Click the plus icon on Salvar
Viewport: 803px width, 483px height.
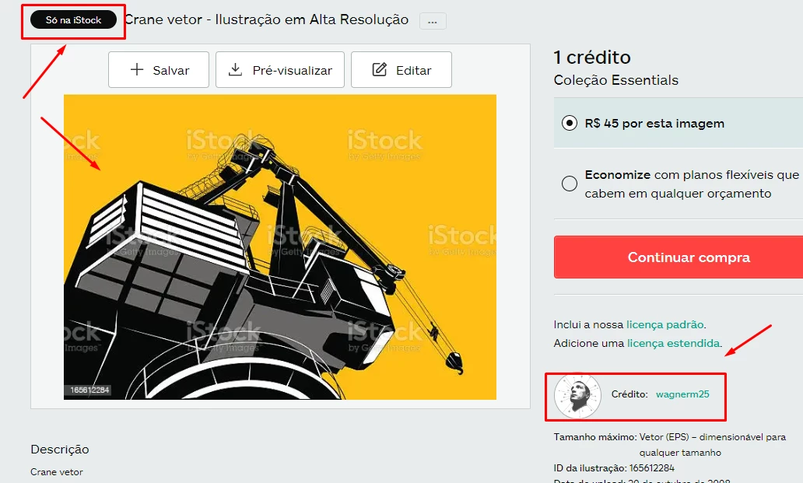pos(137,69)
